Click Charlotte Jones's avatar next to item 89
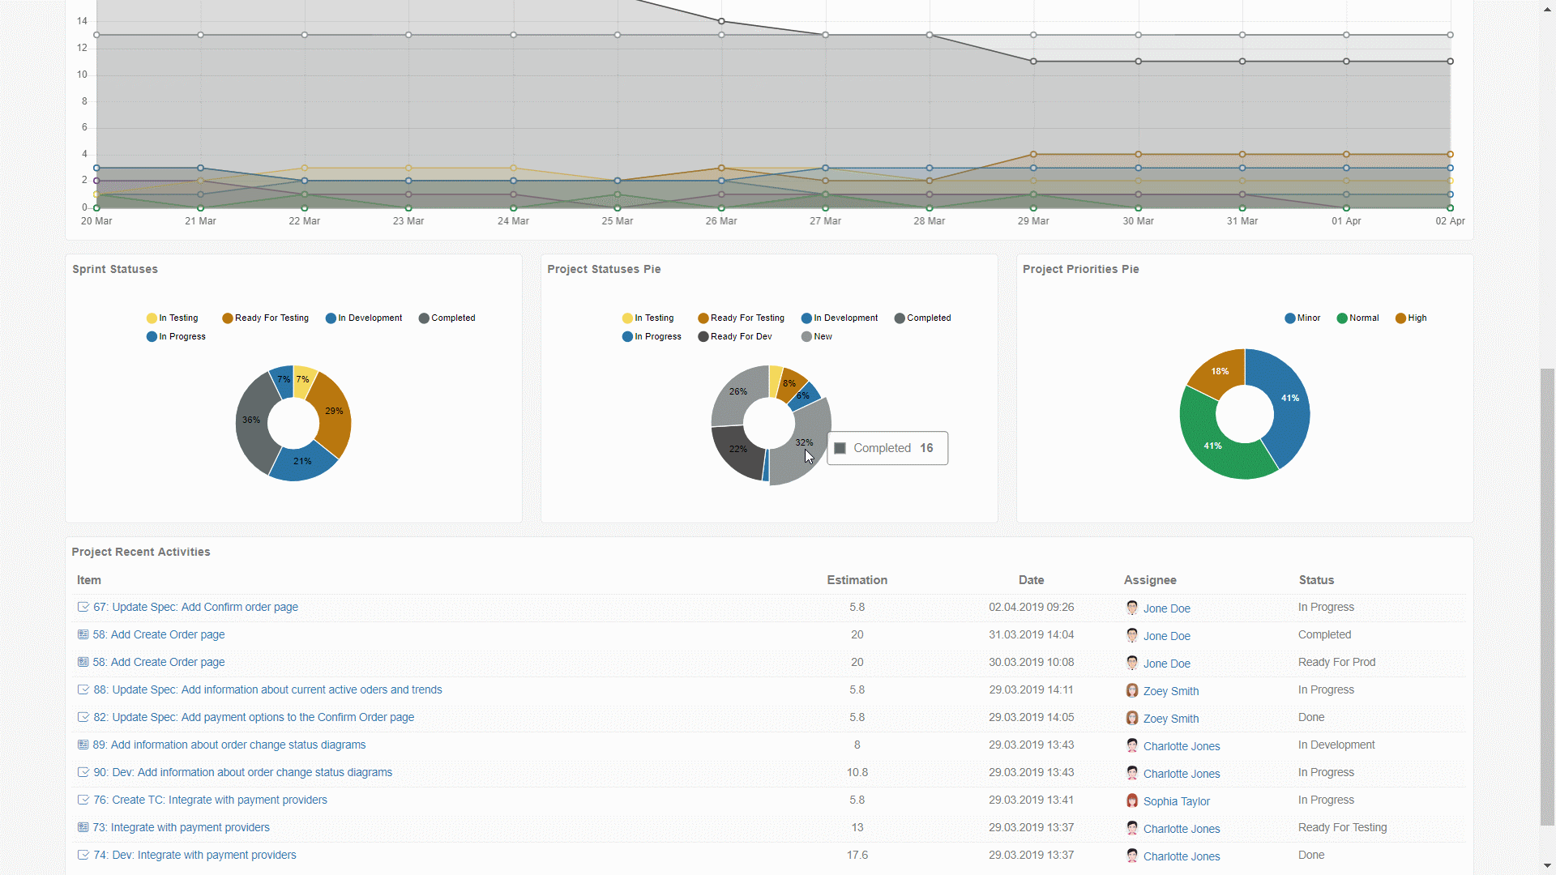Image resolution: width=1556 pixels, height=875 pixels. pos(1132,745)
